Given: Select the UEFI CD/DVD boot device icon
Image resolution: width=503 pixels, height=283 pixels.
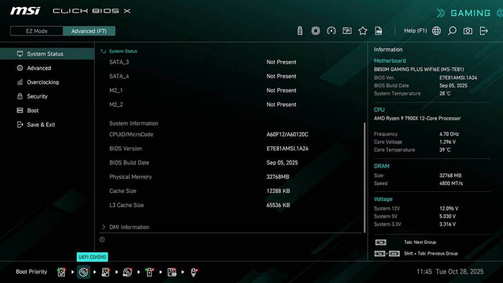Looking at the screenshot, I should tap(83, 272).
